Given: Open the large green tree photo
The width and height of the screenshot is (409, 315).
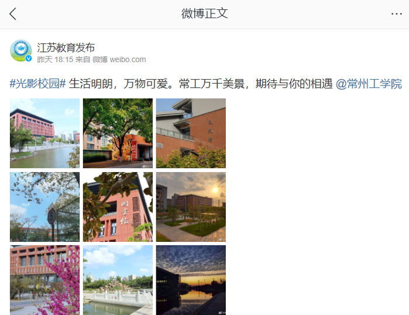Looking at the screenshot, I should pos(118,133).
